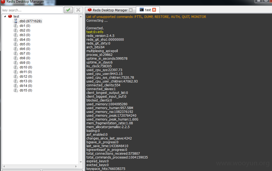
Task: Select the db12 (0) database entry
Action: pyautogui.click(x=26, y=76)
